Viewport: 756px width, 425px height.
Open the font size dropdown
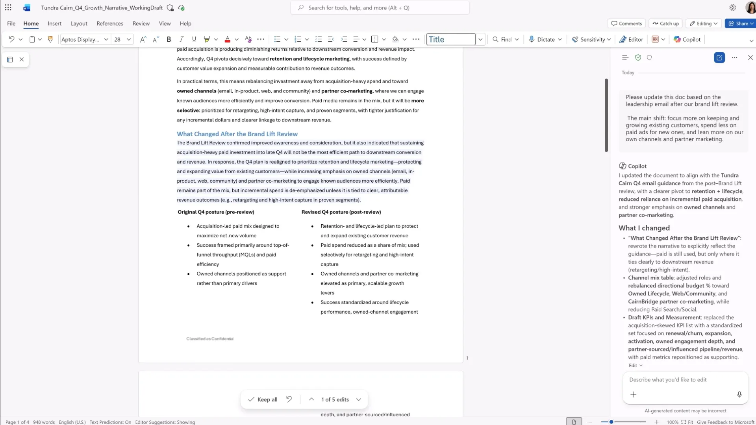click(x=129, y=39)
